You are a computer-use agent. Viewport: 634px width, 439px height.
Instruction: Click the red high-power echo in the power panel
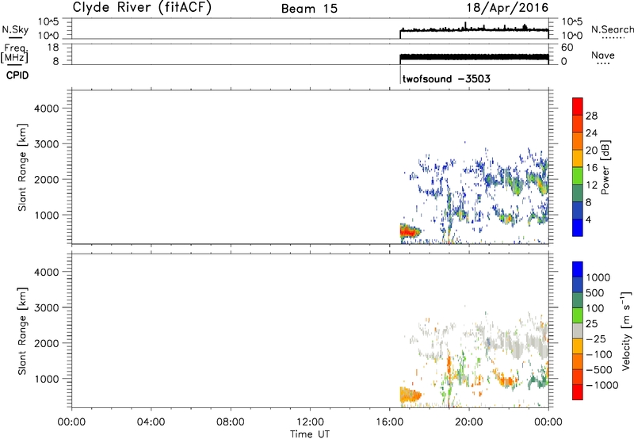(408, 231)
